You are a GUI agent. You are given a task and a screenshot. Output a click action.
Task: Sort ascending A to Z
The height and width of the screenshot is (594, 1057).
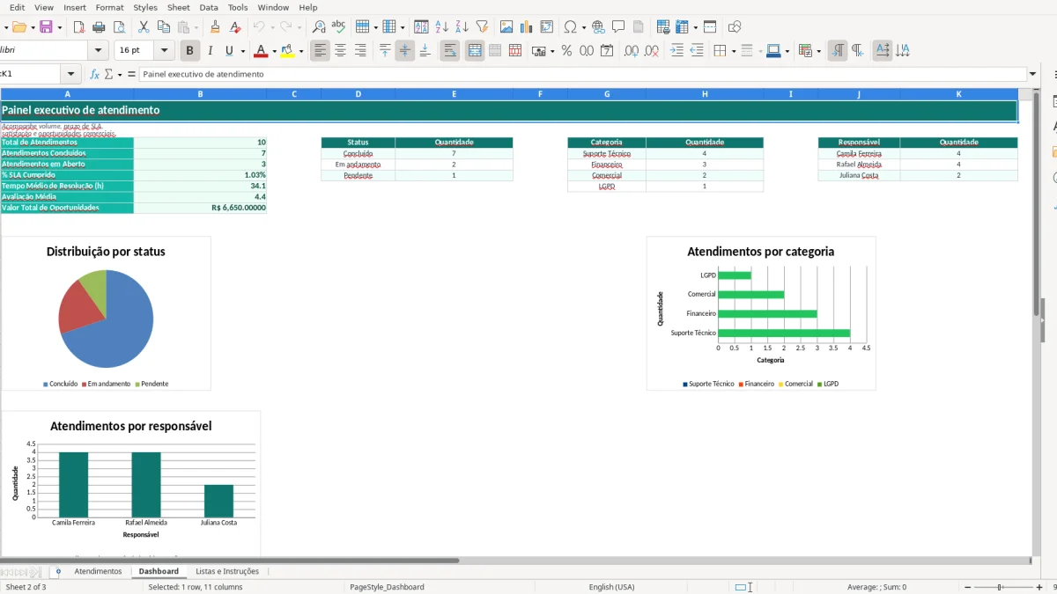click(442, 27)
